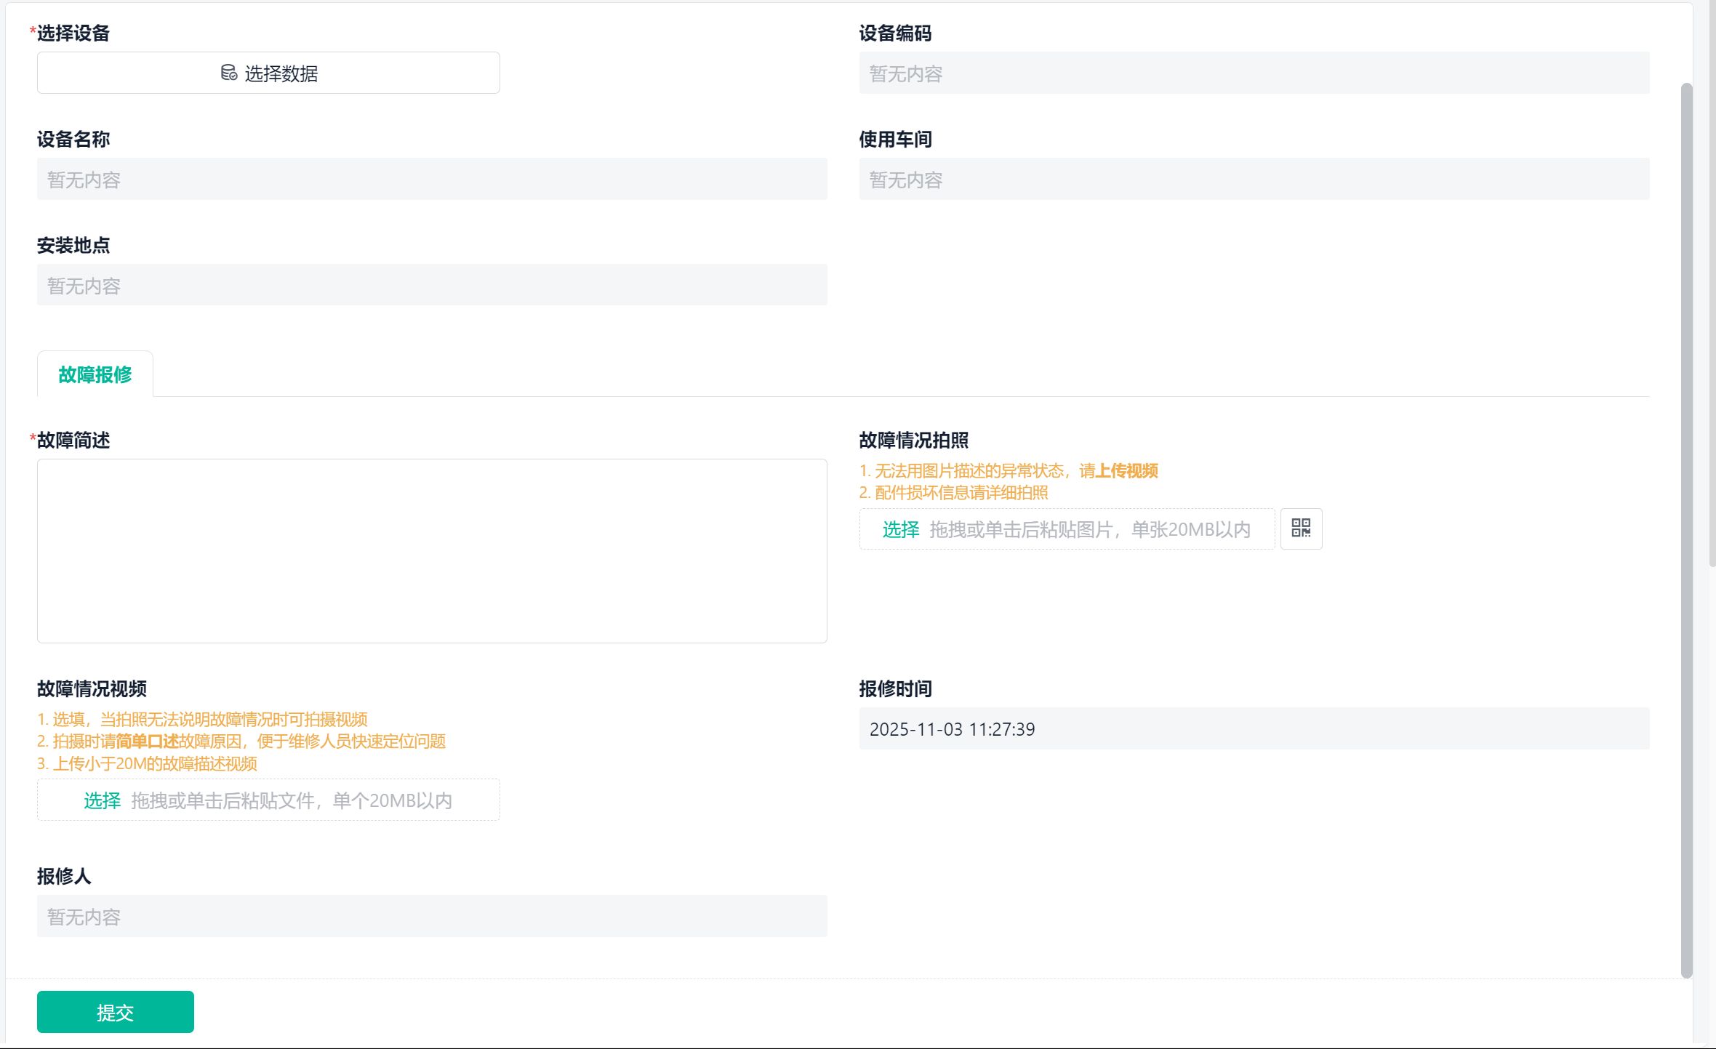Click the 使用车间 field
Screen dimensions: 1716x1049
(x=1254, y=179)
